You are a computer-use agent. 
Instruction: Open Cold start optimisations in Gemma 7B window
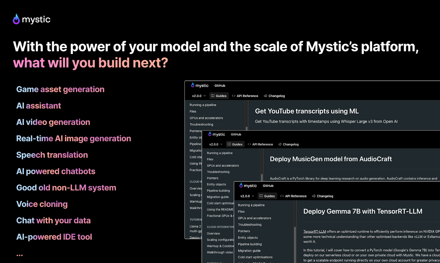click(x=255, y=257)
